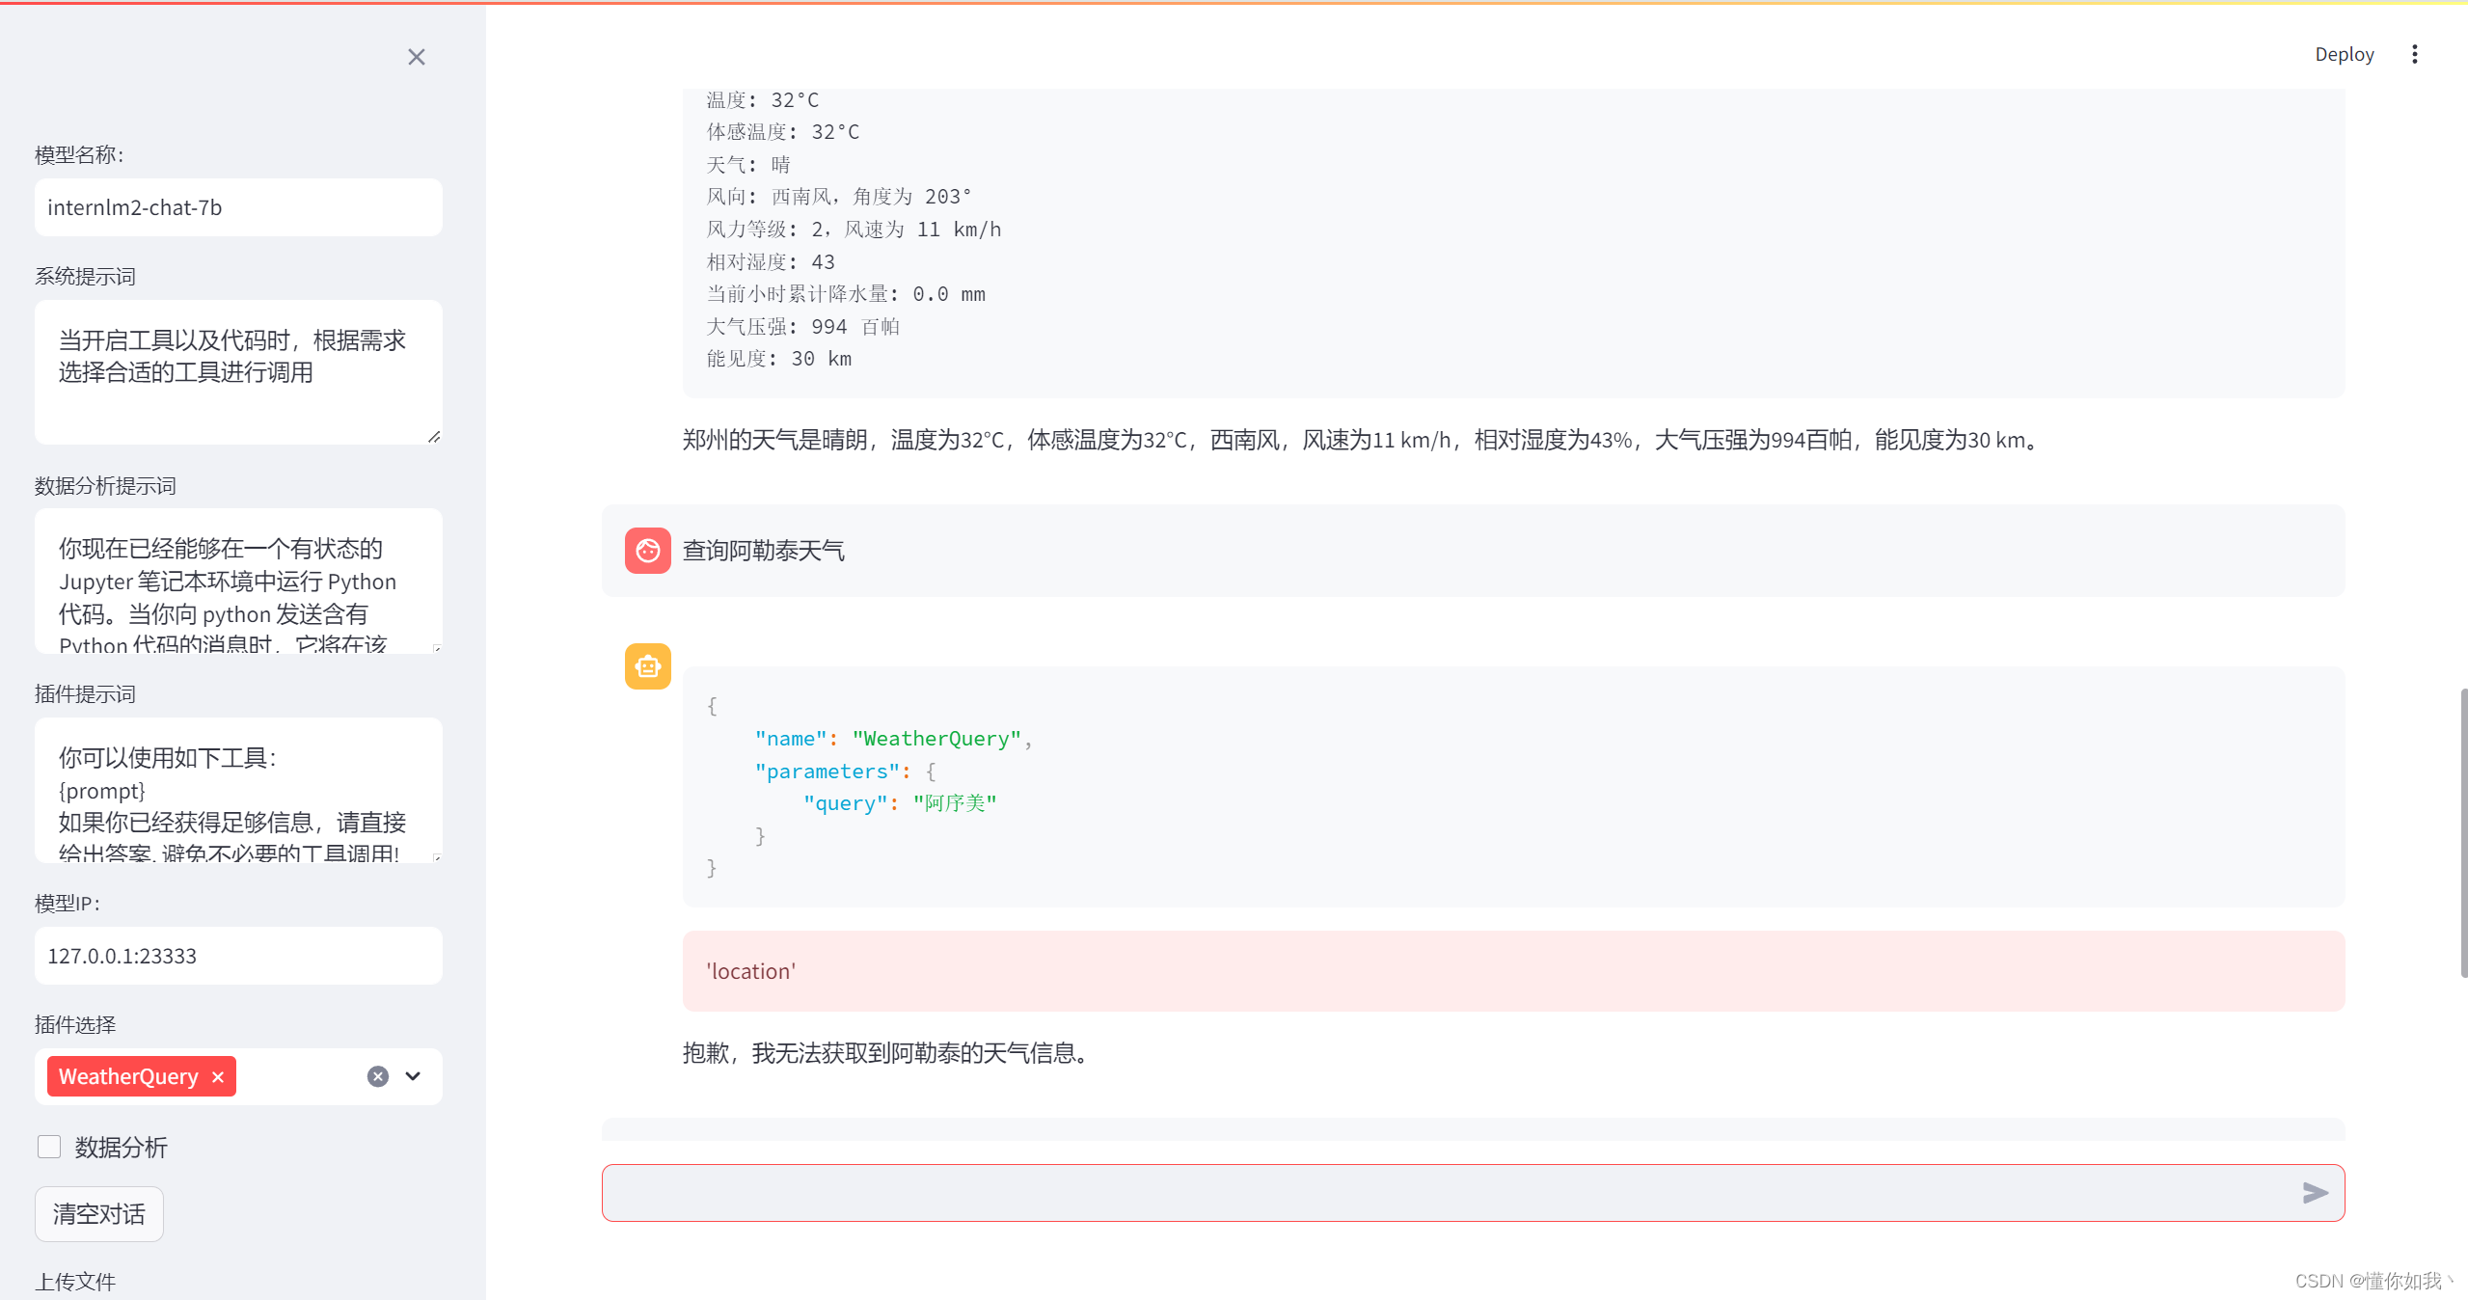Image resolution: width=2468 pixels, height=1300 pixels.
Task: Click the 郑州的天气是晴朗 summary sentence
Action: [x=1364, y=440]
